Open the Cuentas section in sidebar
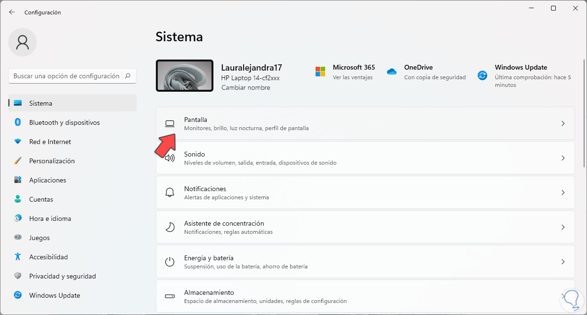The image size is (587, 315). click(x=41, y=199)
